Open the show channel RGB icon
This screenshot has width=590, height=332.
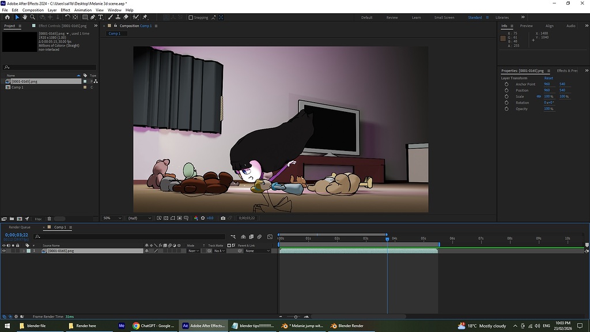pos(196,218)
